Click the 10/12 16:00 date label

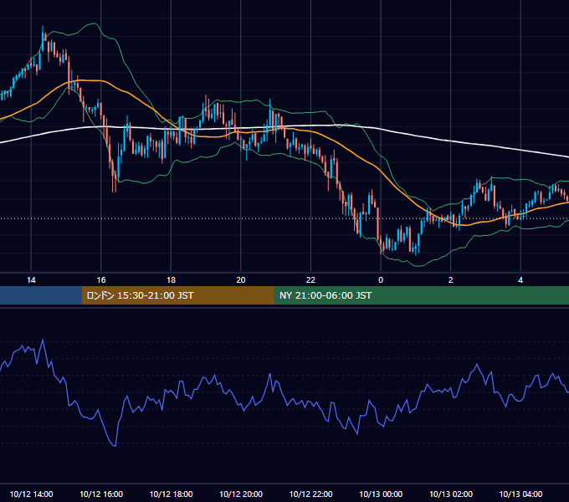tap(101, 494)
